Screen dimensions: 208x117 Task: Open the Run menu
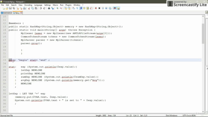pos(62,5)
